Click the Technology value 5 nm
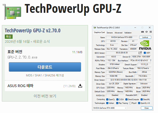The width and height of the screenshot is (158, 113). pyautogui.click(x=112, y=45)
